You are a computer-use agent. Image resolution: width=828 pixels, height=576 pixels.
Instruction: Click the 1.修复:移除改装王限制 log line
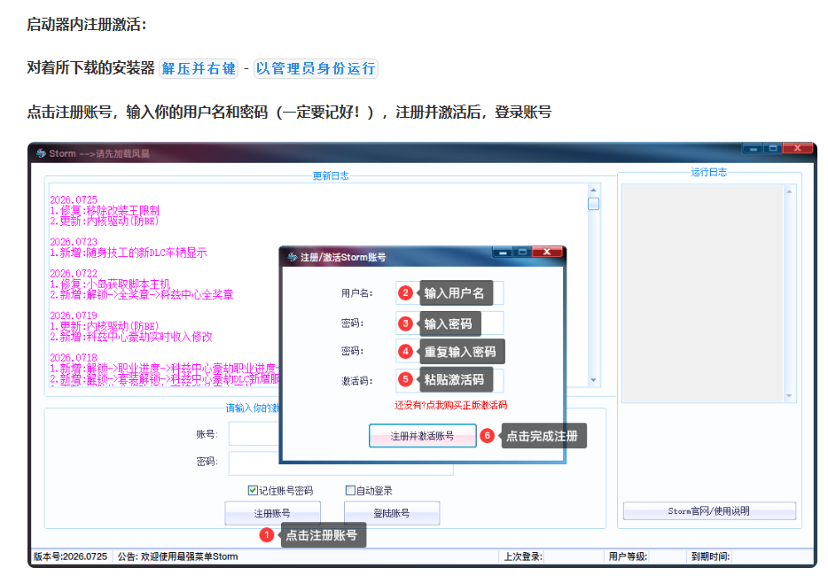(105, 211)
